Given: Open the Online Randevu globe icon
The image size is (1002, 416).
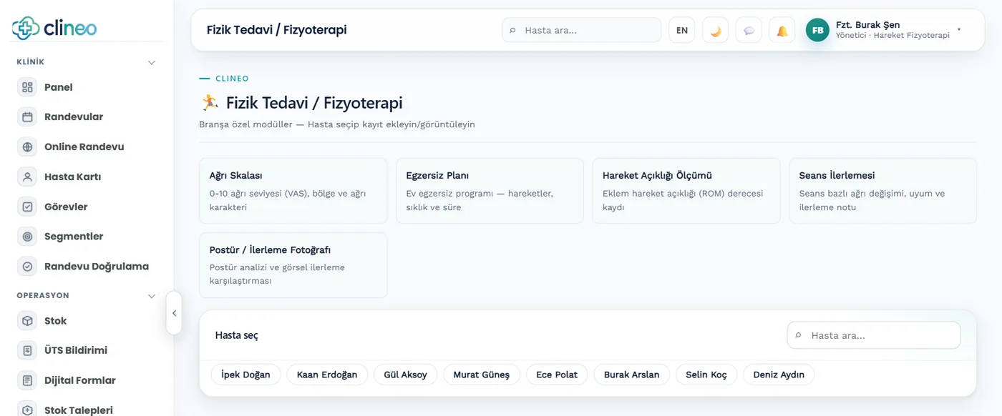Looking at the screenshot, I should pyautogui.click(x=27, y=147).
